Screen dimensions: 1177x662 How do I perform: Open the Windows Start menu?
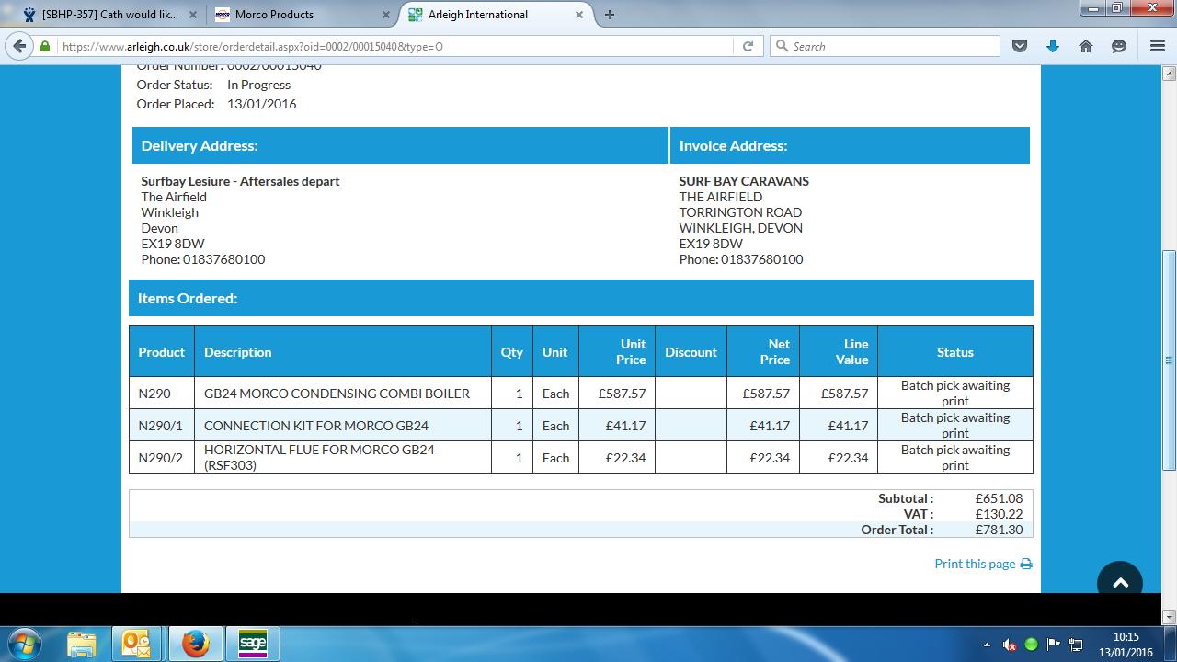pos(24,644)
